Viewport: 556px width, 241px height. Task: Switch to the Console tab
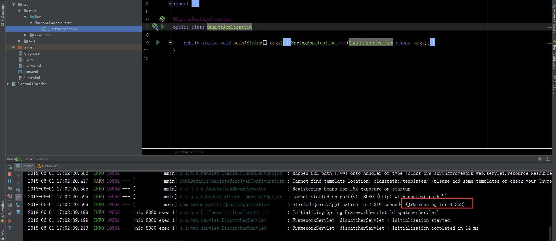(25, 166)
